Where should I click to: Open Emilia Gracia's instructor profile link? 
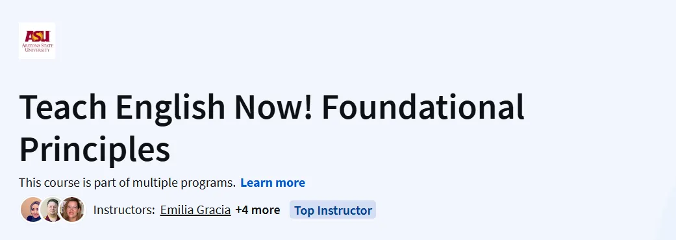(195, 210)
